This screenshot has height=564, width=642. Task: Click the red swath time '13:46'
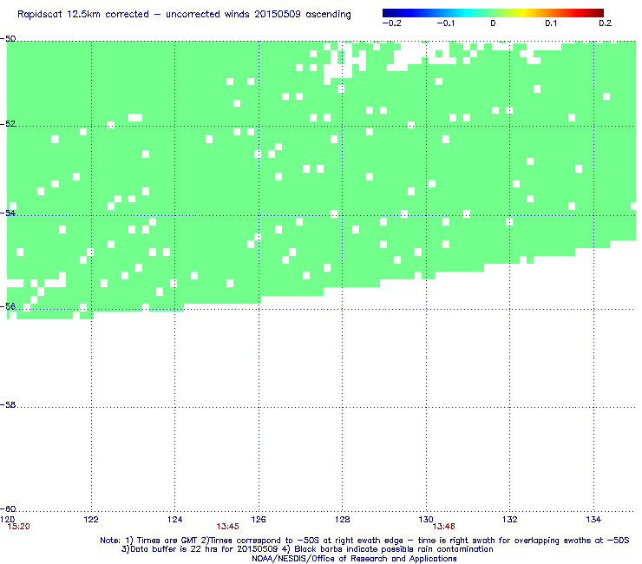(x=444, y=527)
